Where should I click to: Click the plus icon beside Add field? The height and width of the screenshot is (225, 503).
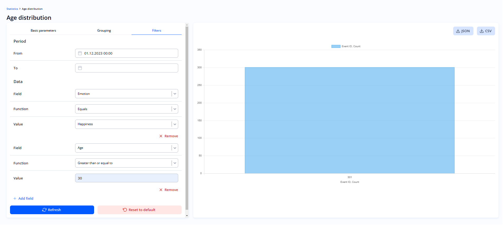(15, 199)
